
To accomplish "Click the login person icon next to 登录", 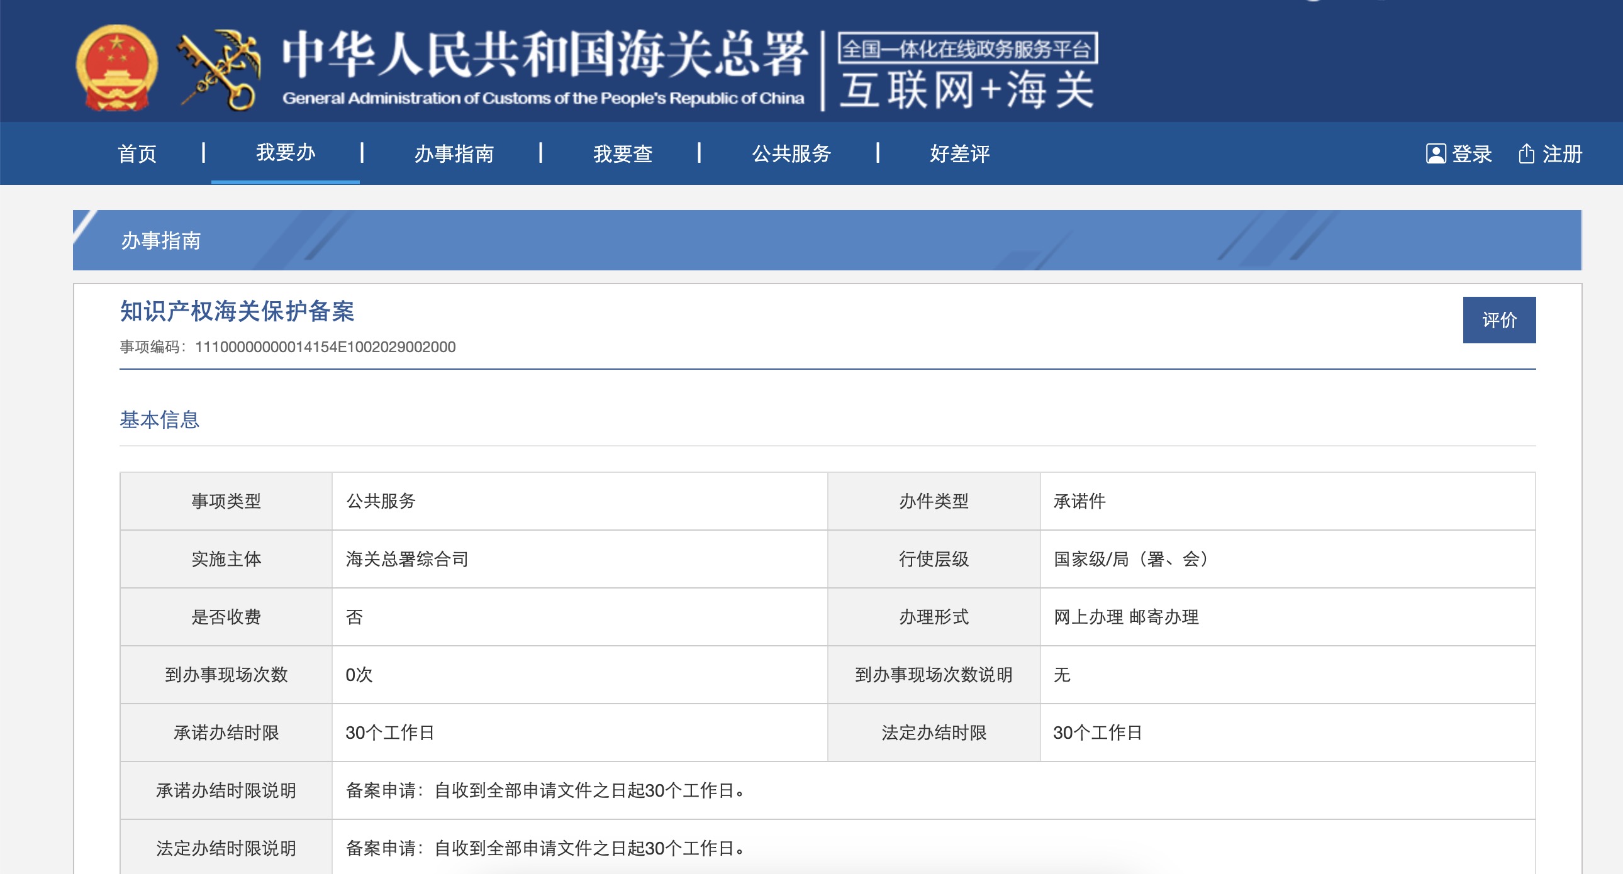I will (x=1437, y=153).
